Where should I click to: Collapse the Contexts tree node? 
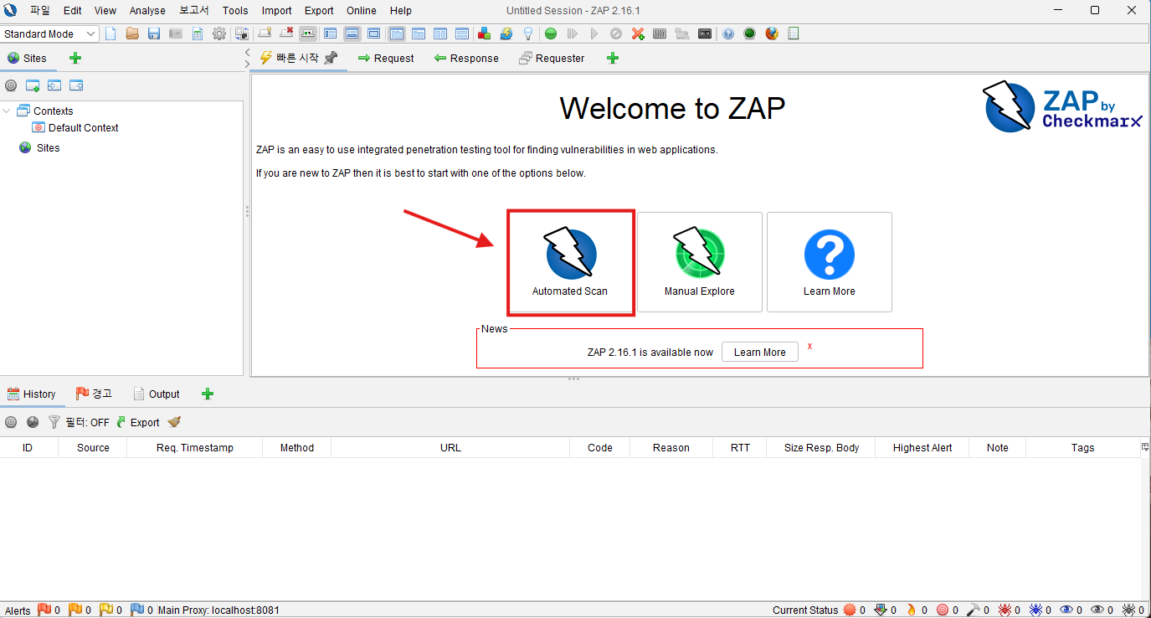point(8,111)
